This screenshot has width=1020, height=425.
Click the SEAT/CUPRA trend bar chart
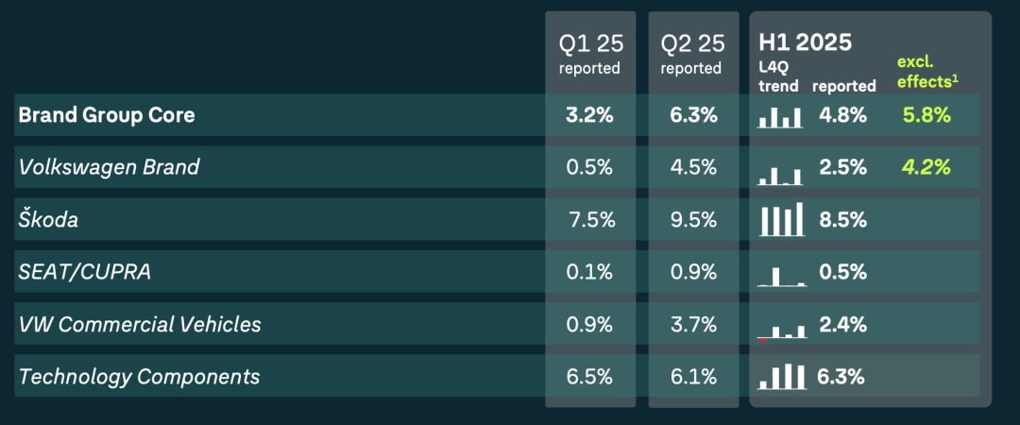[781, 276]
